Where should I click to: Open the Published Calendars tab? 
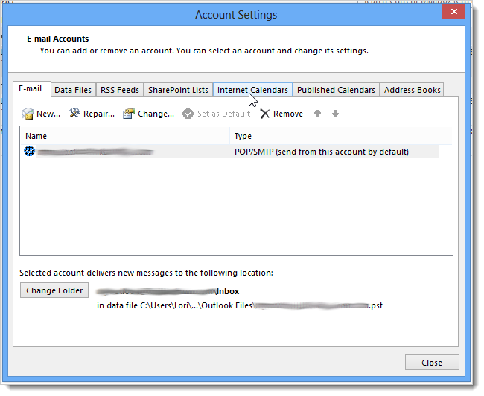point(336,90)
